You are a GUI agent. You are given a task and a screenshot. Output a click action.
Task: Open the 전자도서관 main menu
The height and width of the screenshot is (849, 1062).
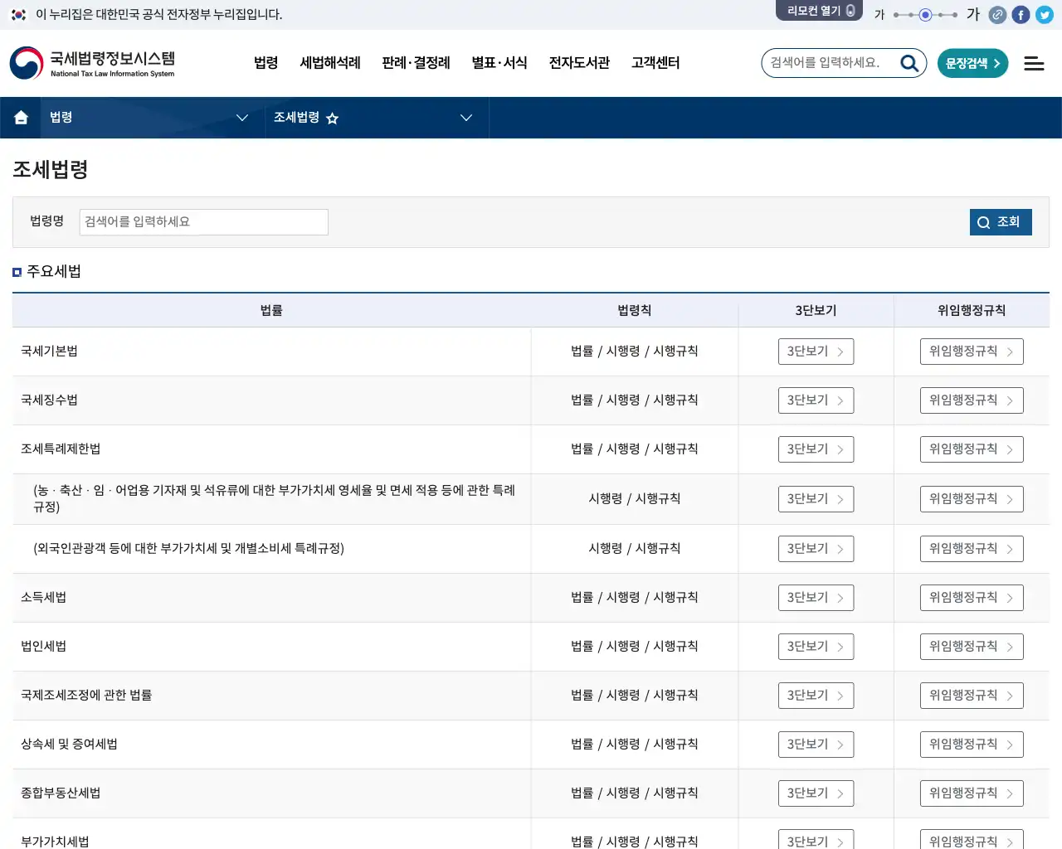coord(579,63)
